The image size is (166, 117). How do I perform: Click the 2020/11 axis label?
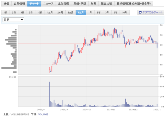[111, 110]
